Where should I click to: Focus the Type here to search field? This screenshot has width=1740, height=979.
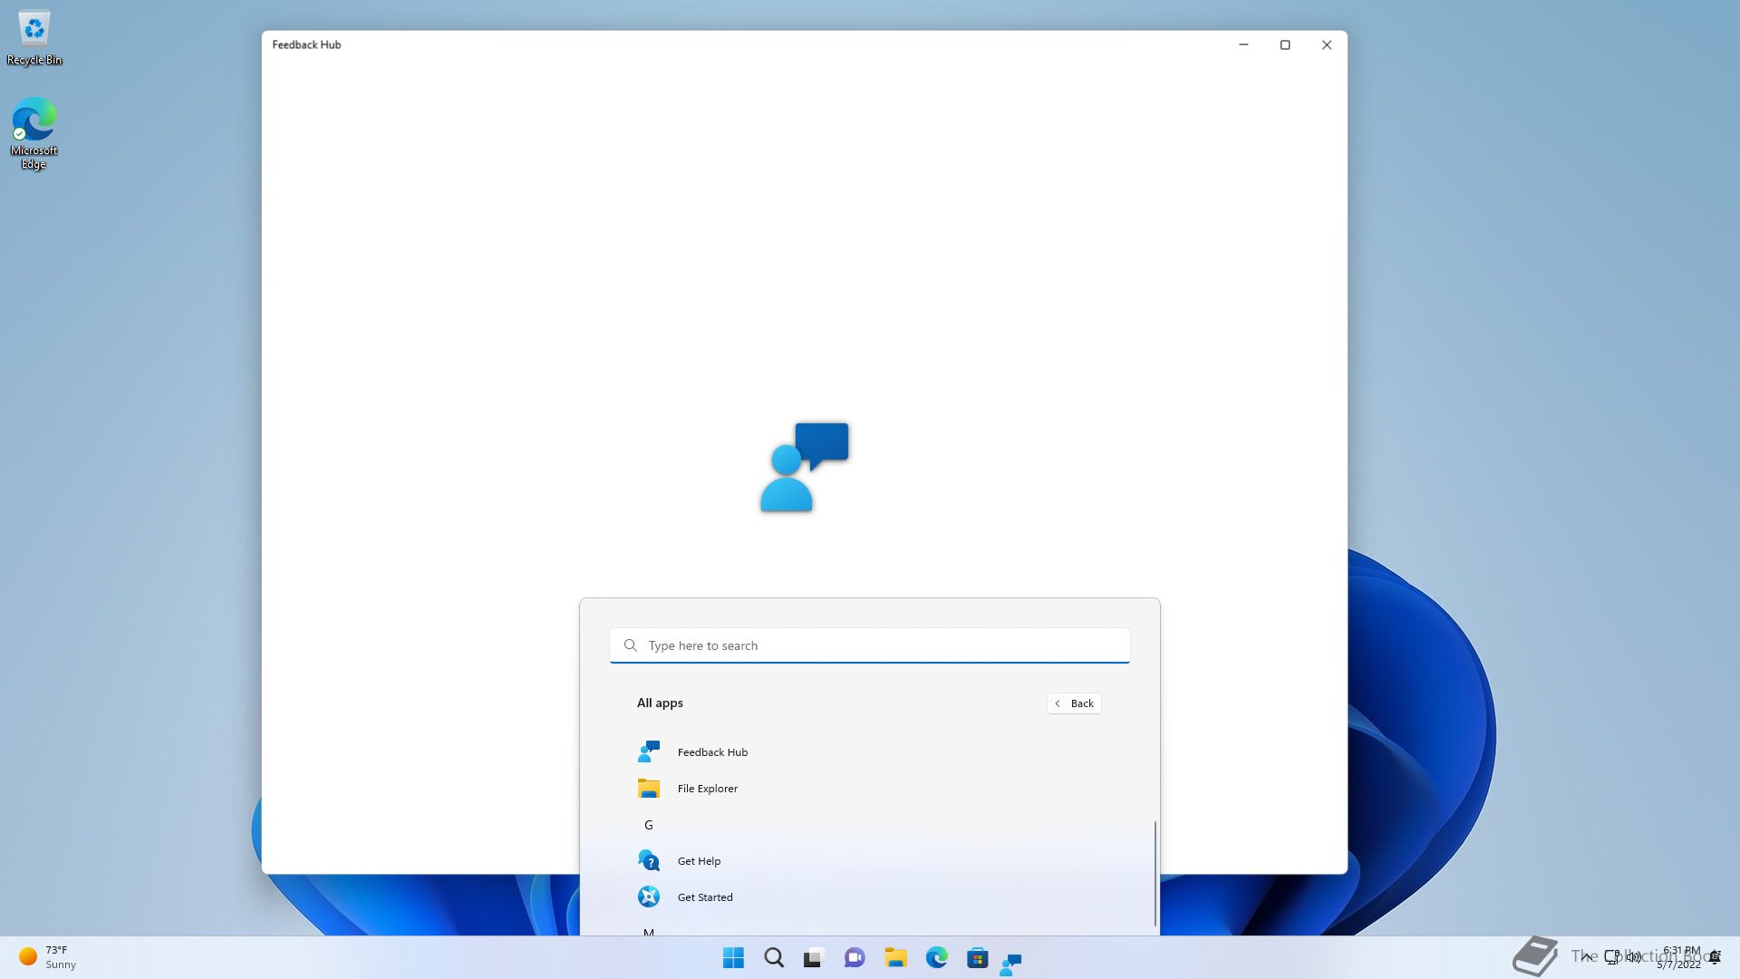[869, 645]
